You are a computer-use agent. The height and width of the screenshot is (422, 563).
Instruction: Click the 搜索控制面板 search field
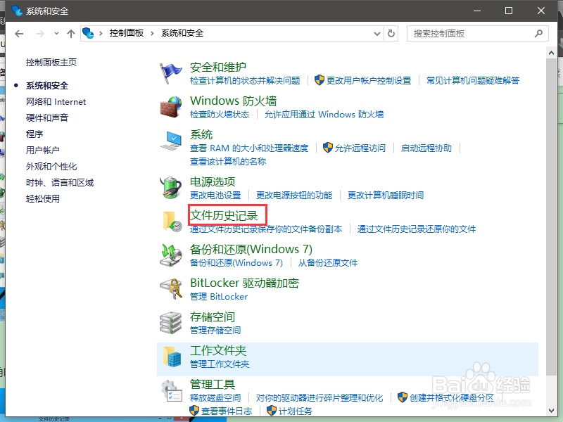(x=478, y=33)
